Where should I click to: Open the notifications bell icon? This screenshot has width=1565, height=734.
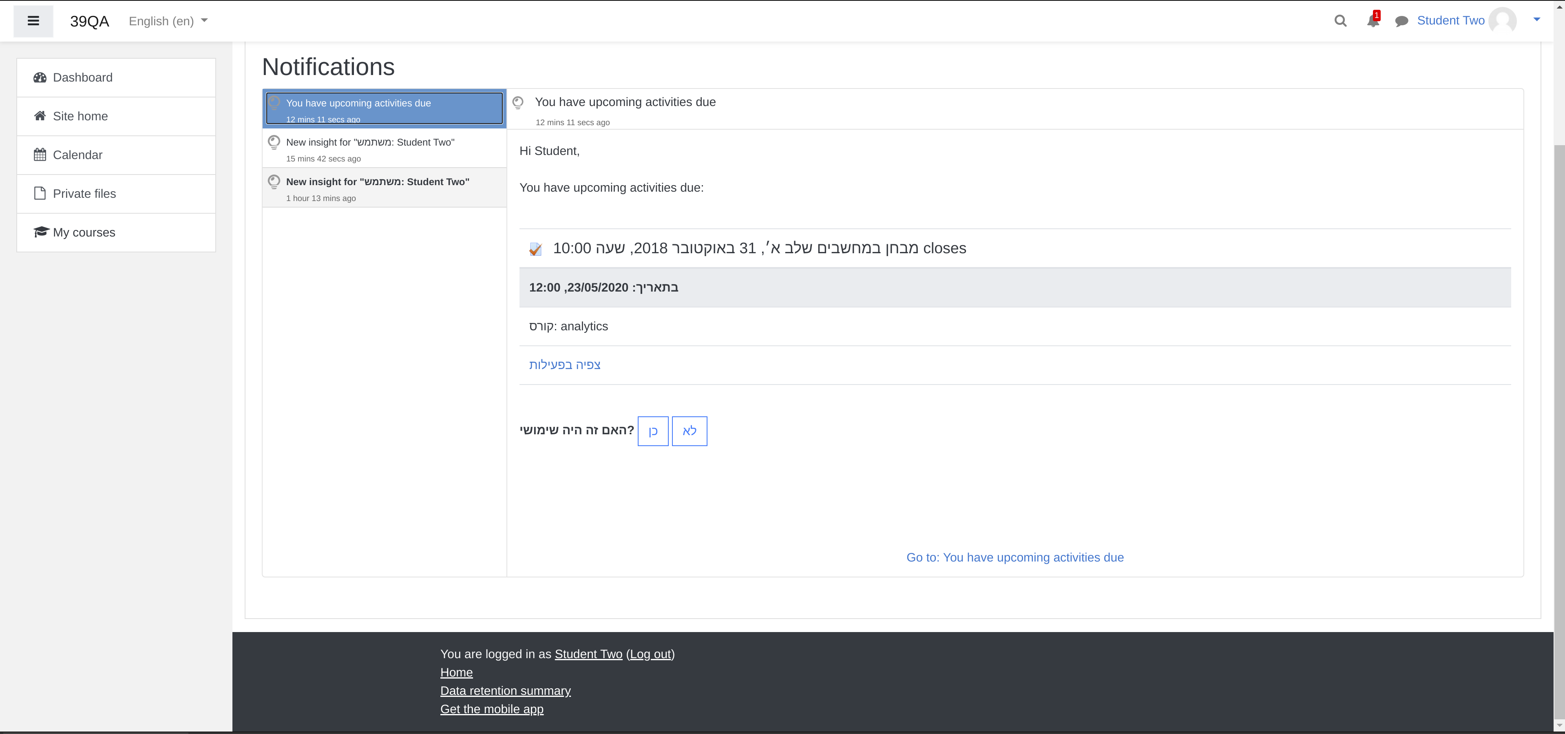click(x=1373, y=21)
